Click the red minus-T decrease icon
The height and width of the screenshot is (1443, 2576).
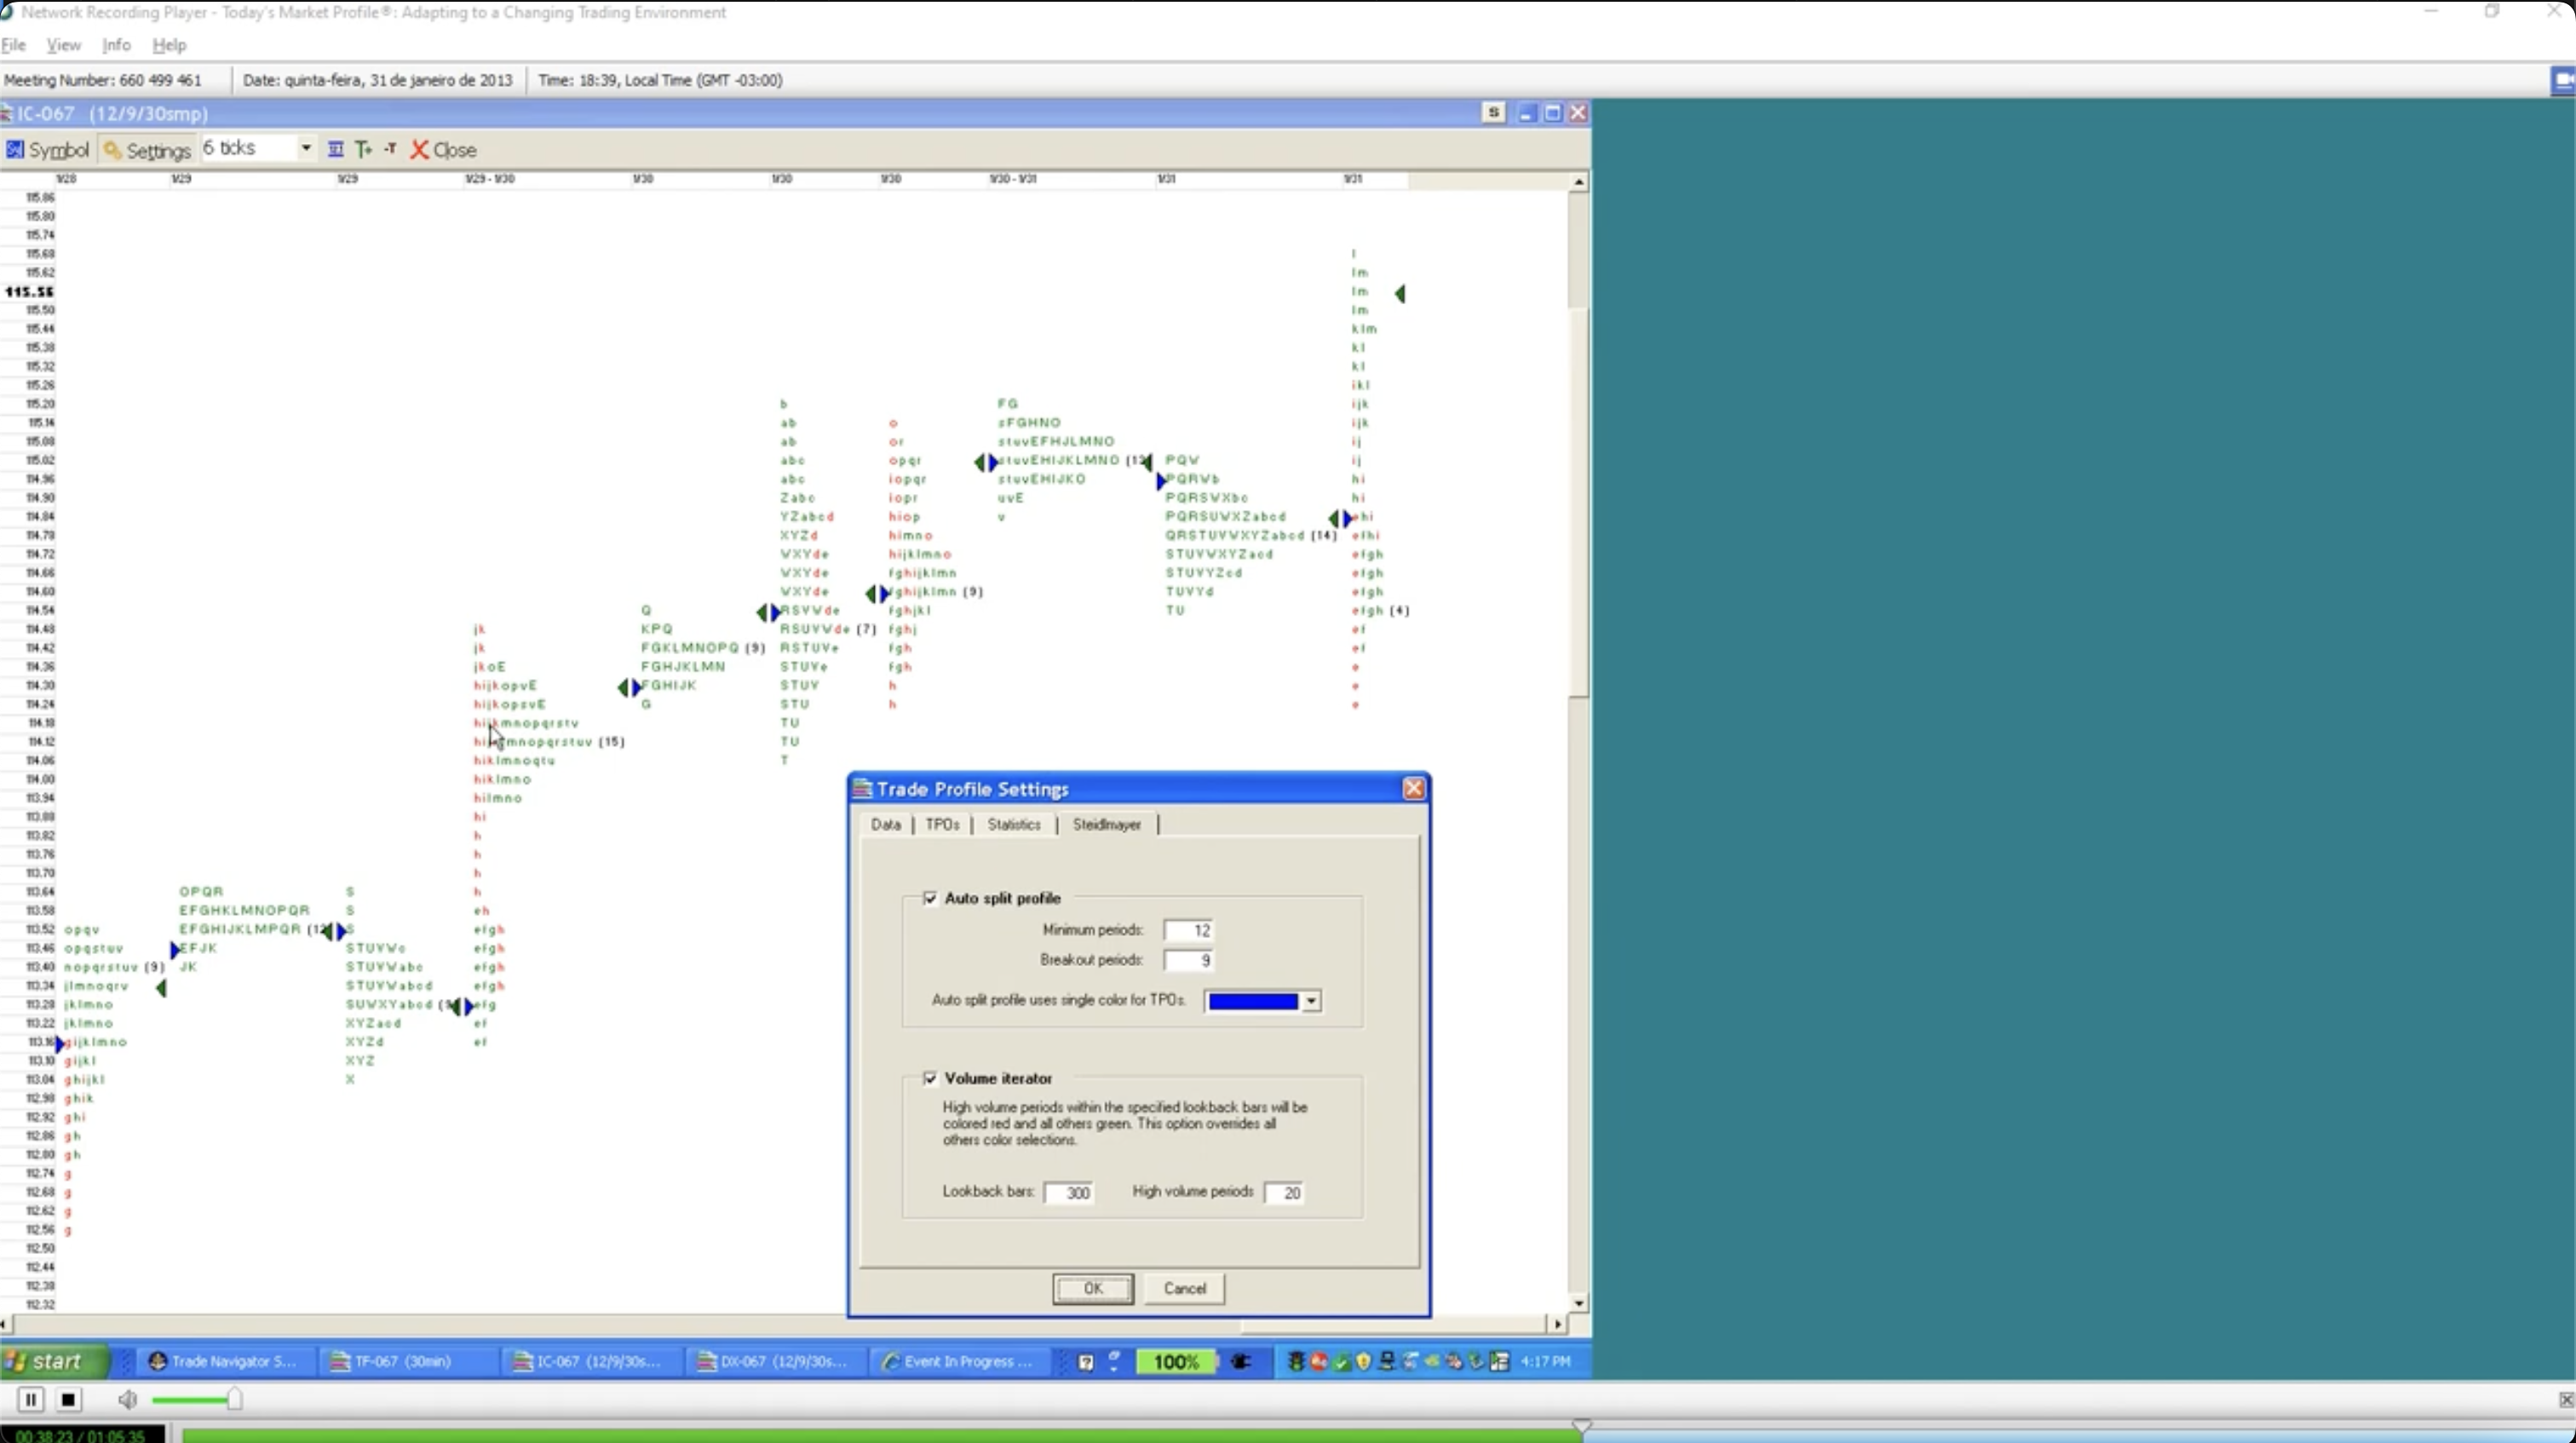click(x=391, y=149)
